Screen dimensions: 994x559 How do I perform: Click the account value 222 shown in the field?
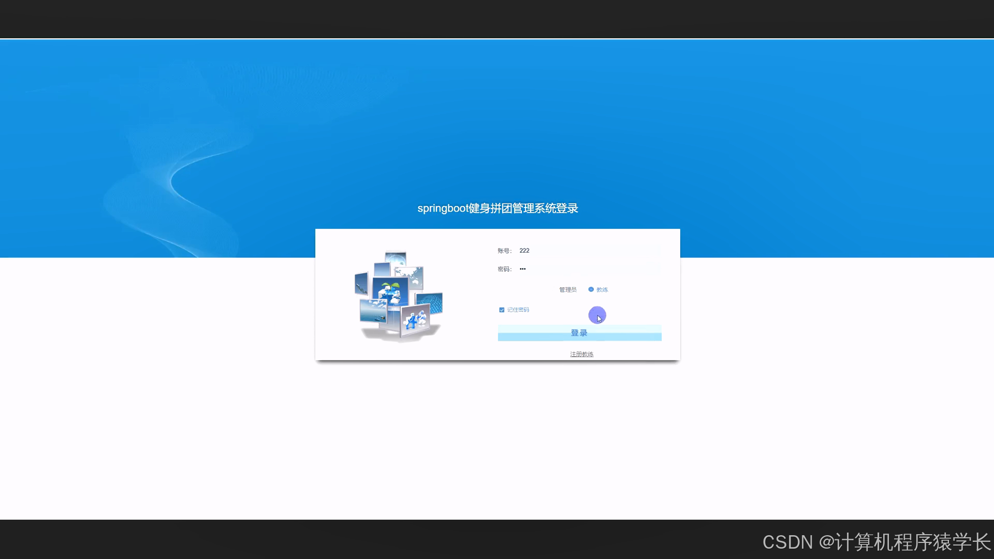click(x=524, y=251)
